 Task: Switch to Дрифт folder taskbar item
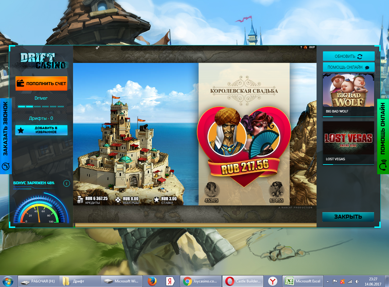coord(79,281)
